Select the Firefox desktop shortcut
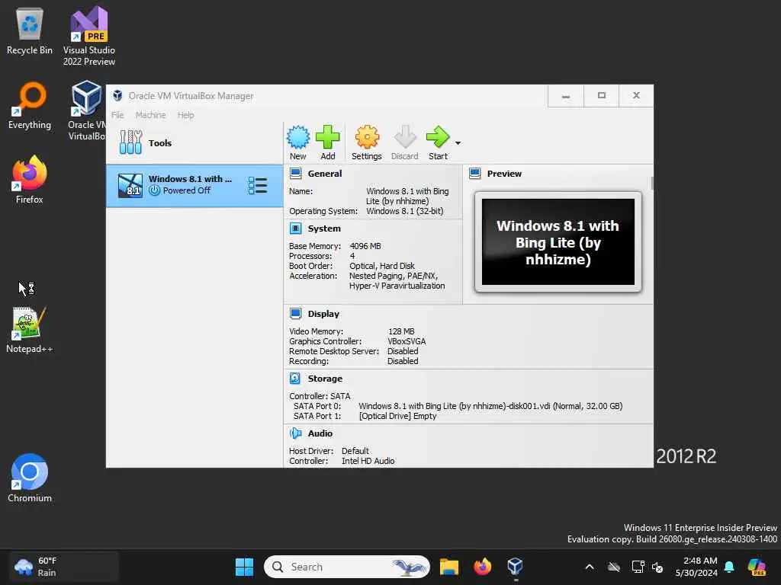 [x=30, y=180]
